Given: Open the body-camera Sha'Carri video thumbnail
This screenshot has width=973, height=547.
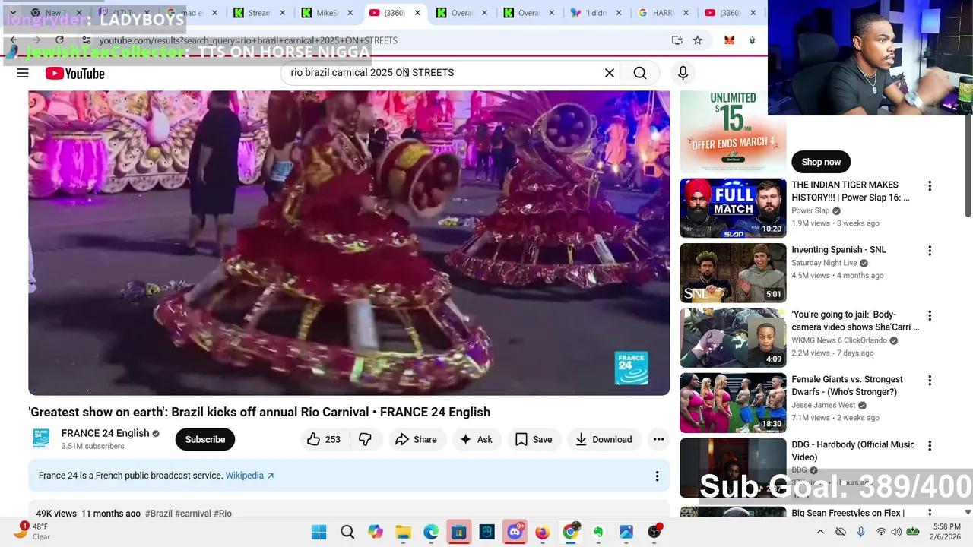Looking at the screenshot, I should pyautogui.click(x=733, y=338).
